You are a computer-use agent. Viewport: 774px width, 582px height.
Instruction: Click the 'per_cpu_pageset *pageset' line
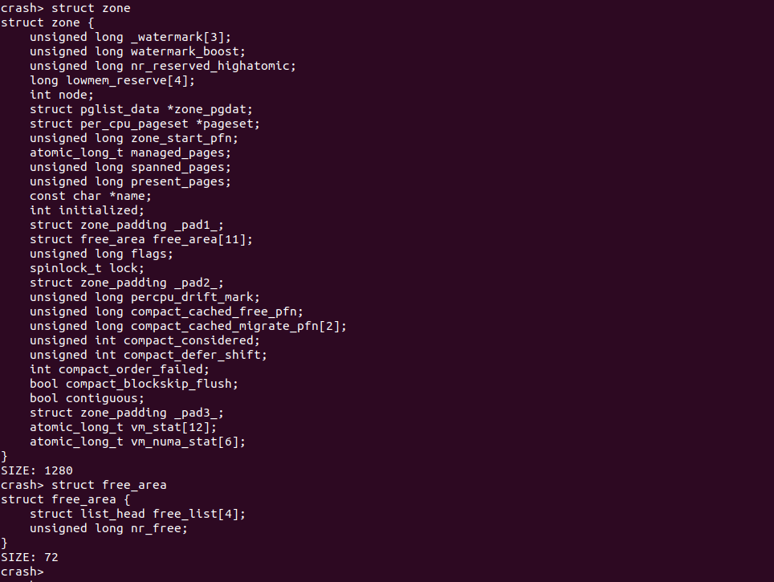[x=145, y=124]
